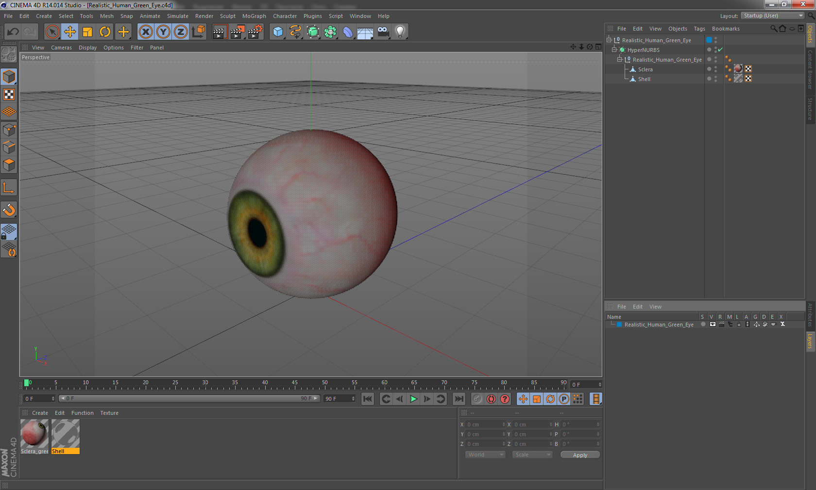This screenshot has height=490, width=816.
Task: Add a Light object
Action: click(x=400, y=32)
